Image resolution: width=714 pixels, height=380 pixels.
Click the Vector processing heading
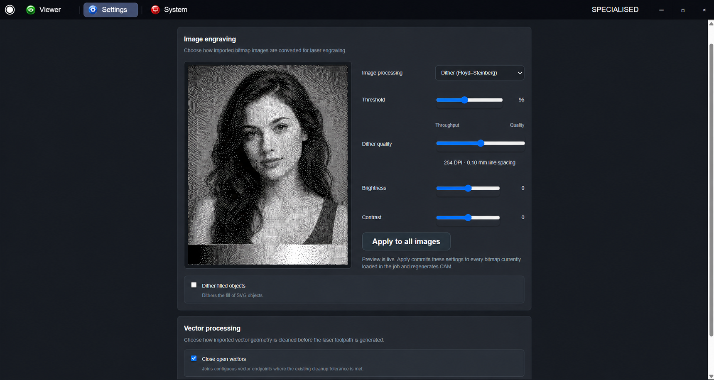(x=212, y=328)
